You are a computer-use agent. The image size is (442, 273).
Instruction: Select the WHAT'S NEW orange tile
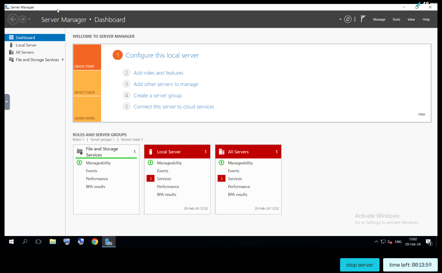87,83
